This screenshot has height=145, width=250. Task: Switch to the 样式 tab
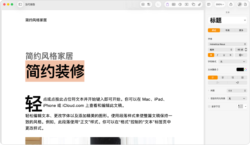[214, 30]
